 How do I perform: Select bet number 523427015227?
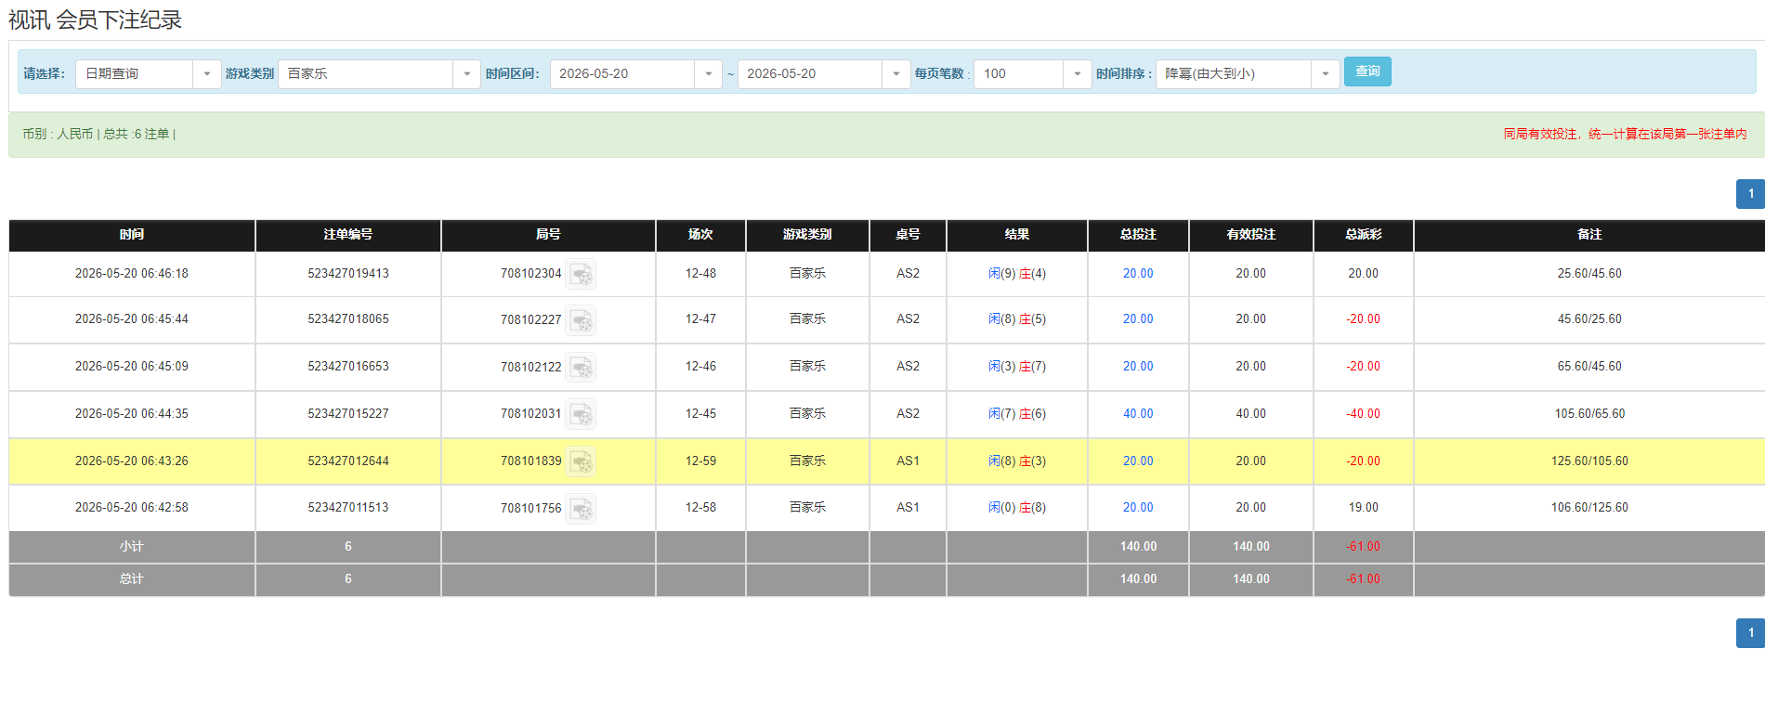click(348, 414)
